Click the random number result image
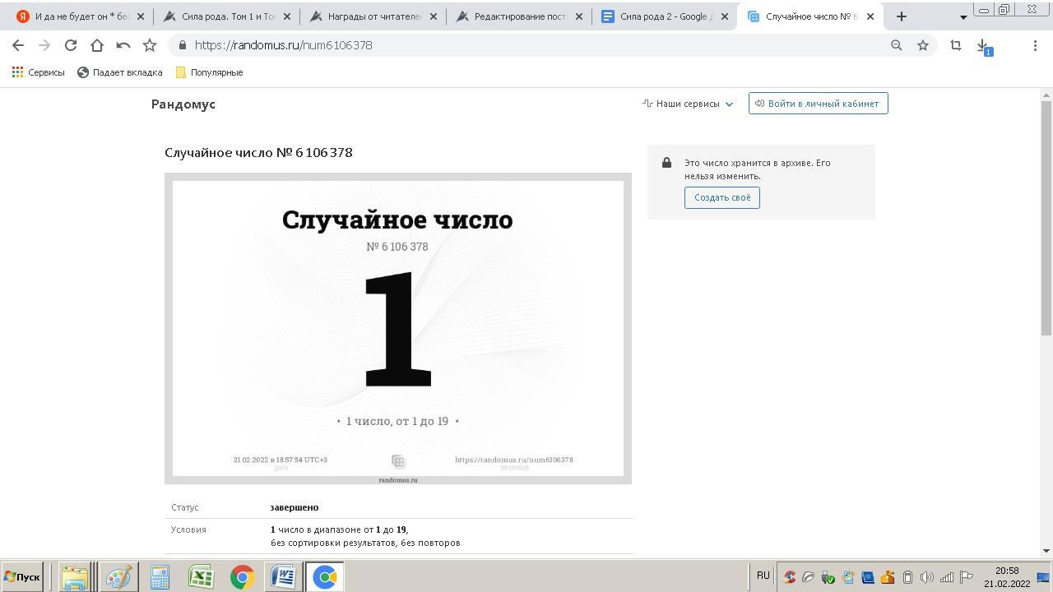The width and height of the screenshot is (1053, 592). click(398, 328)
